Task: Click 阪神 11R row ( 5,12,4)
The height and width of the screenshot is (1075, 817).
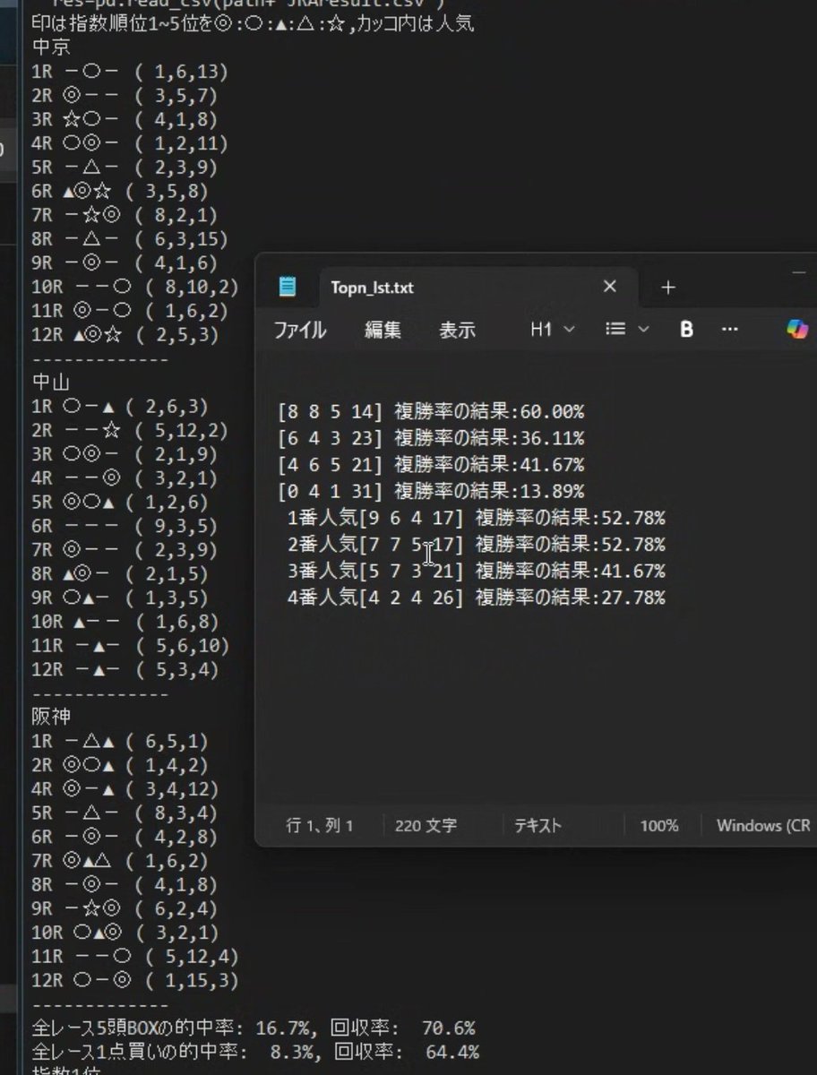Action: tap(135, 957)
